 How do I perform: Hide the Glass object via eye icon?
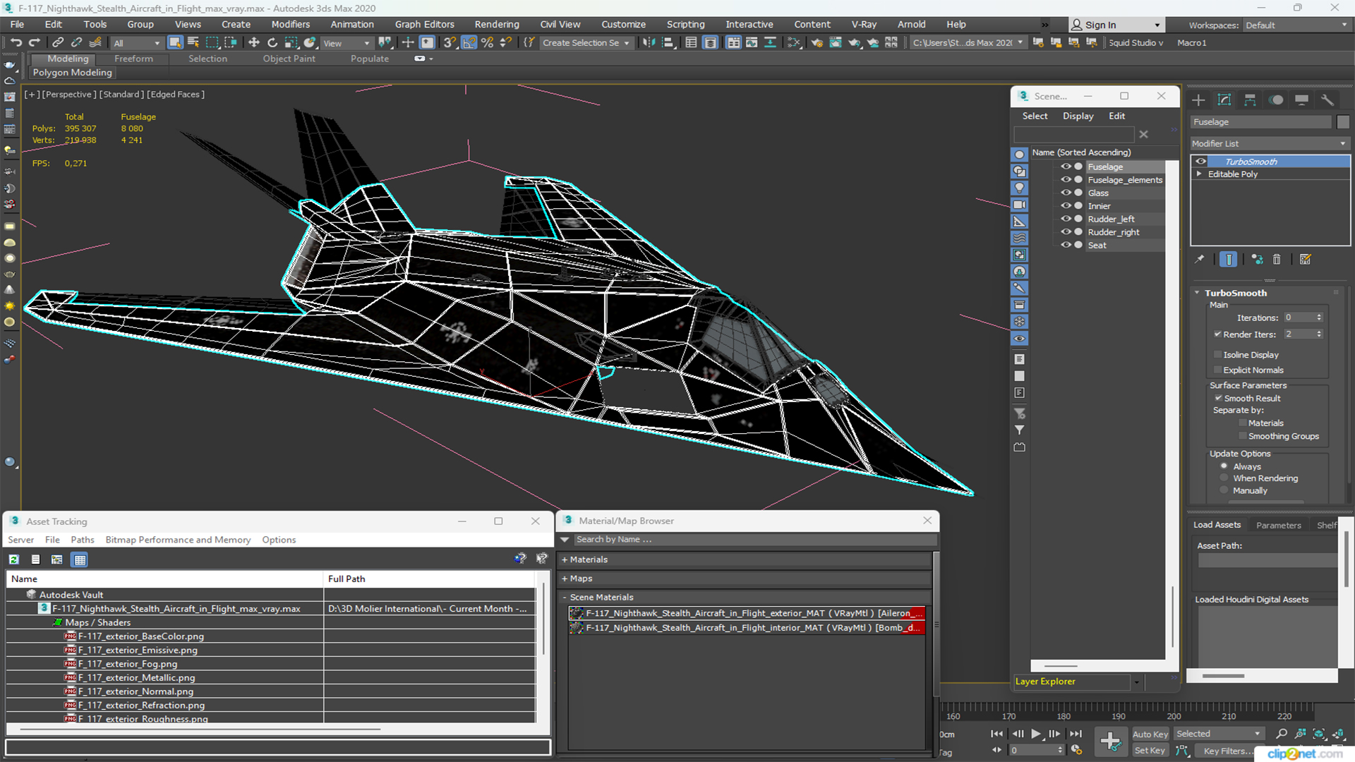pos(1066,193)
